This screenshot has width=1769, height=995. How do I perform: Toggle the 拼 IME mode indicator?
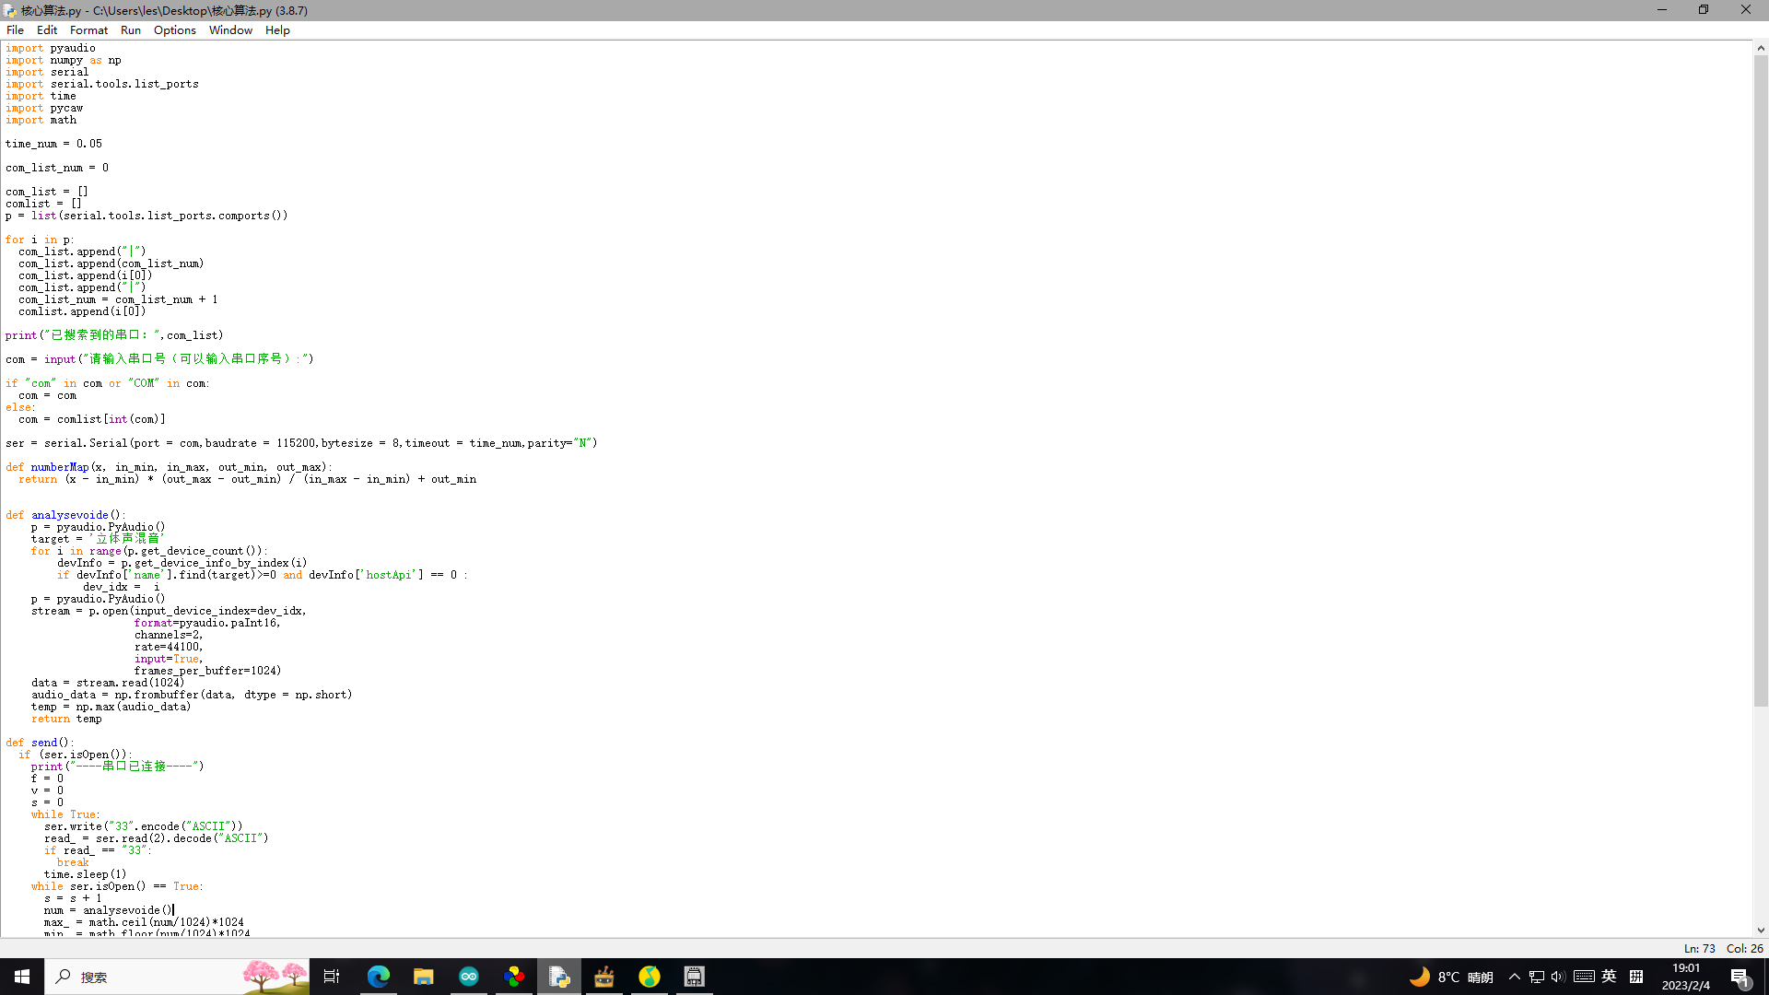tap(1636, 977)
